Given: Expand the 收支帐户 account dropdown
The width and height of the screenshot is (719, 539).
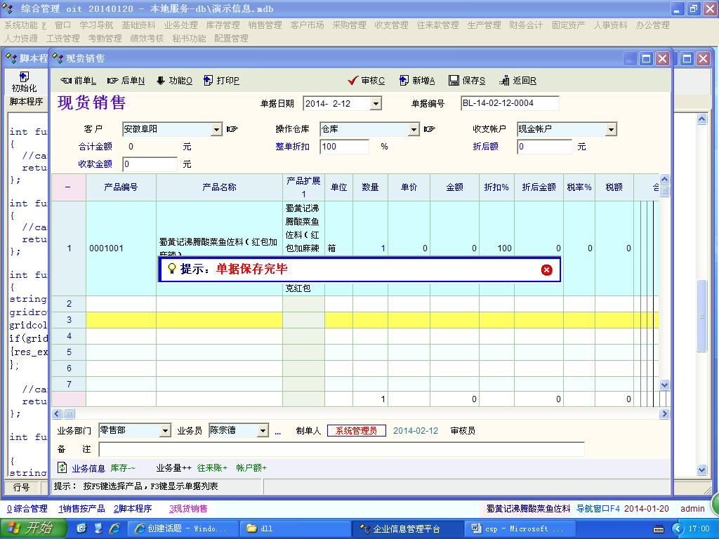Looking at the screenshot, I should (x=611, y=130).
